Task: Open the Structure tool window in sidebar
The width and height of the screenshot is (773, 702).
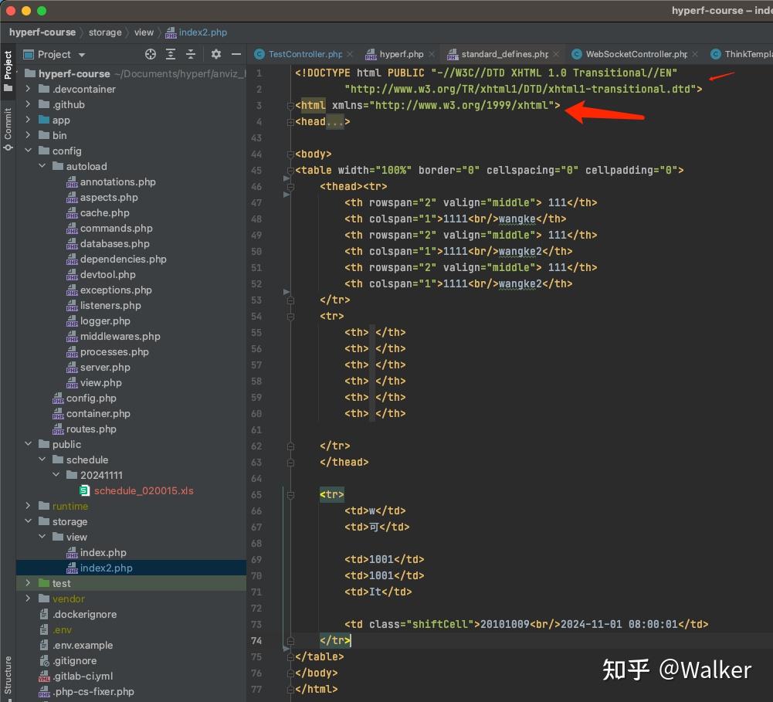Action: 8,674
